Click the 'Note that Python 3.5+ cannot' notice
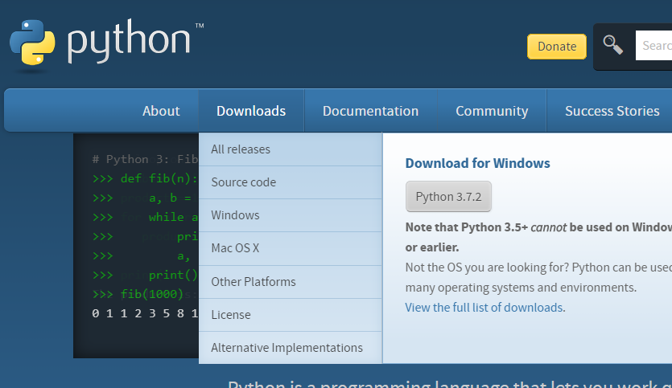 coord(538,237)
